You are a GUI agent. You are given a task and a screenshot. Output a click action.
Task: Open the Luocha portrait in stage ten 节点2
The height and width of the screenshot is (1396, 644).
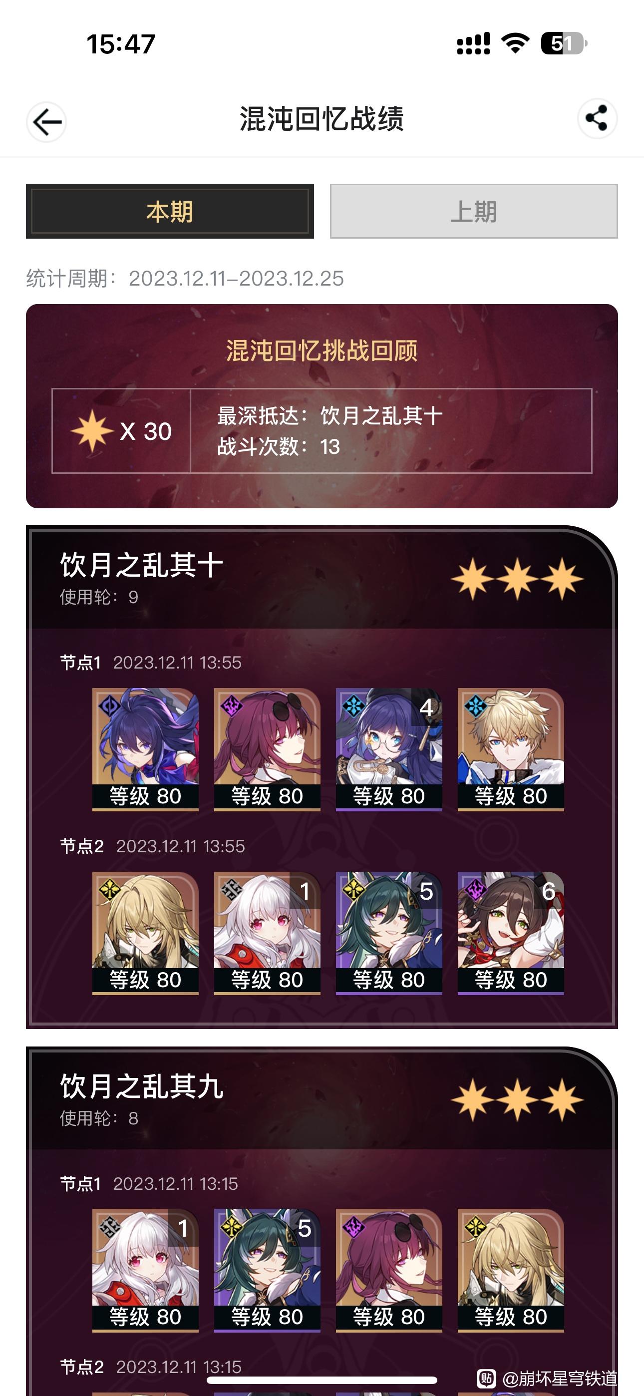pos(145,933)
